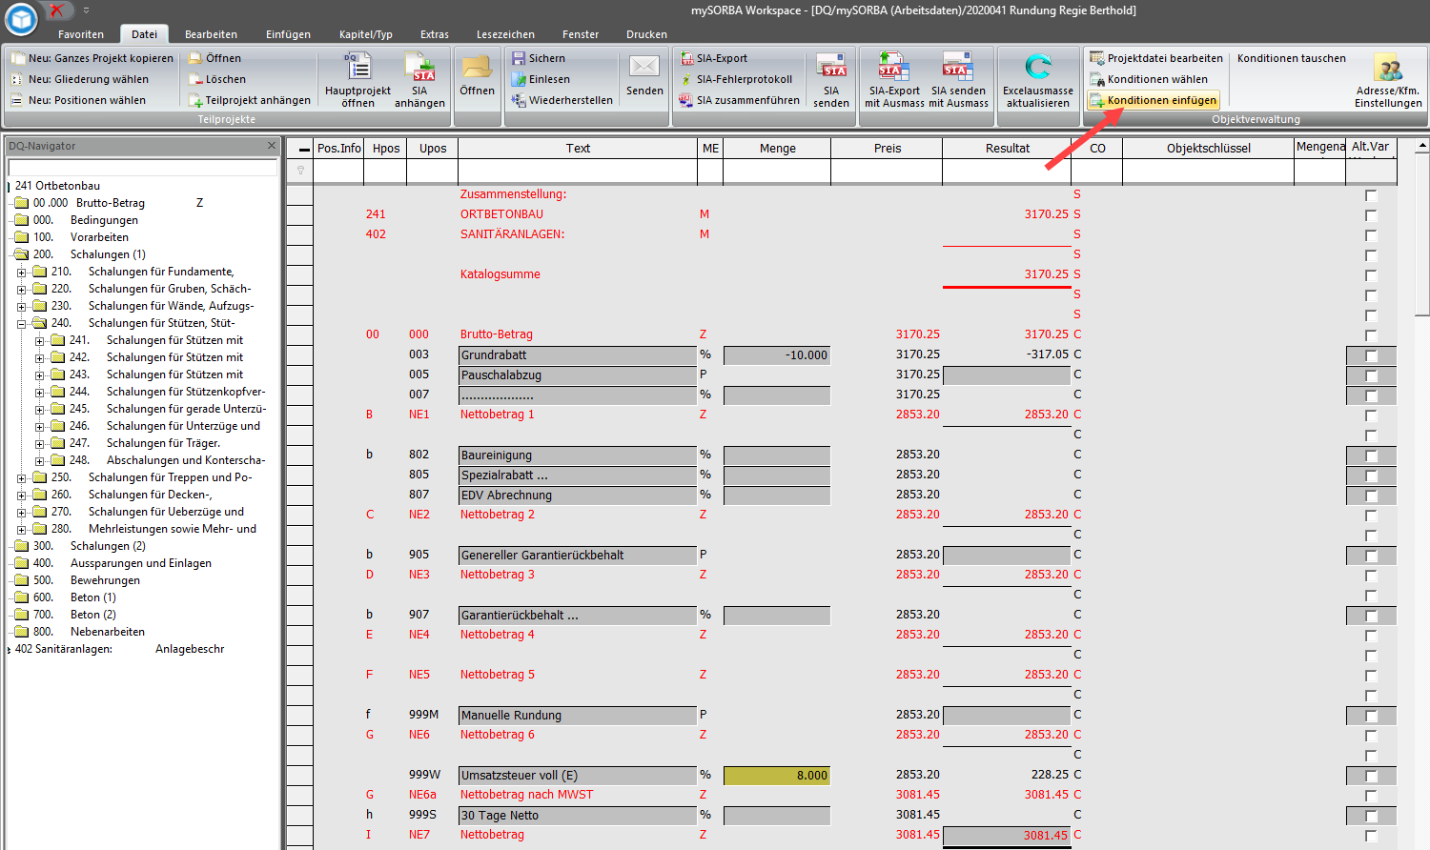Enable Alt.Var checkbox for Umsatzsteuer voll row

click(1371, 776)
